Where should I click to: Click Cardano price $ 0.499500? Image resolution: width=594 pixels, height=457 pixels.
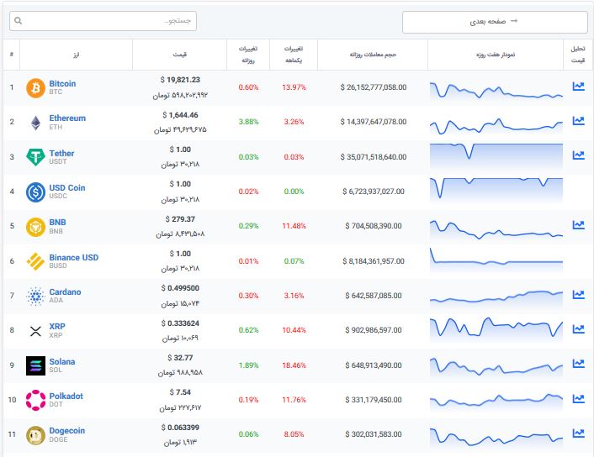tap(180, 288)
